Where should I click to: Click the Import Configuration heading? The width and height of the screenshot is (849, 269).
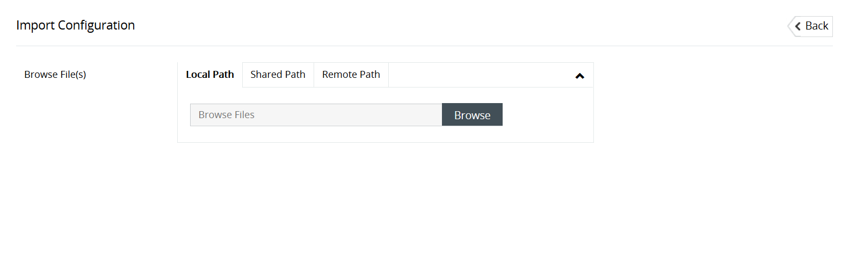point(75,25)
